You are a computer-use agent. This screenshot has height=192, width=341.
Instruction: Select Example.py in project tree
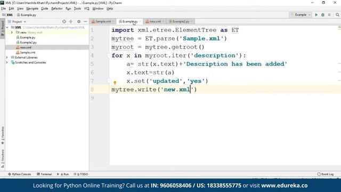26,37
